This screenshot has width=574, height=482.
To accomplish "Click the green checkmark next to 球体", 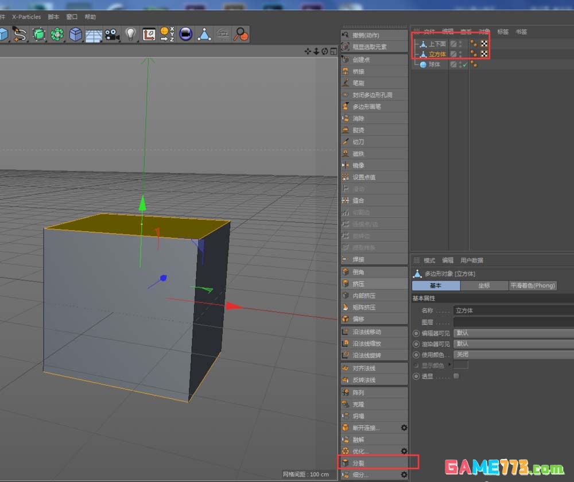I will coord(463,65).
